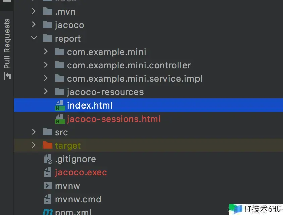Select the jacoco-resources folder
The height and width of the screenshot is (215, 283).
105,92
